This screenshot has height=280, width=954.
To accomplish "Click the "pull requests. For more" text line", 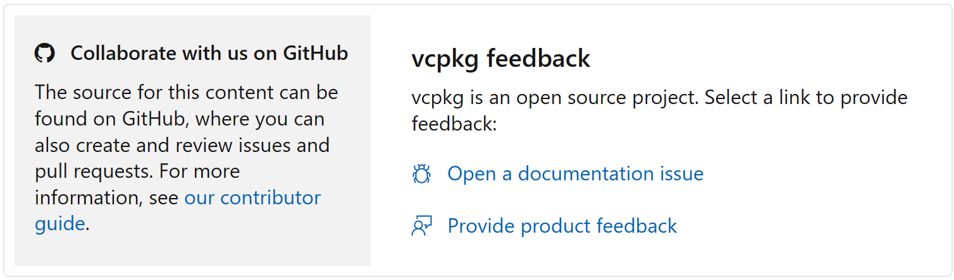I will pos(137,172).
